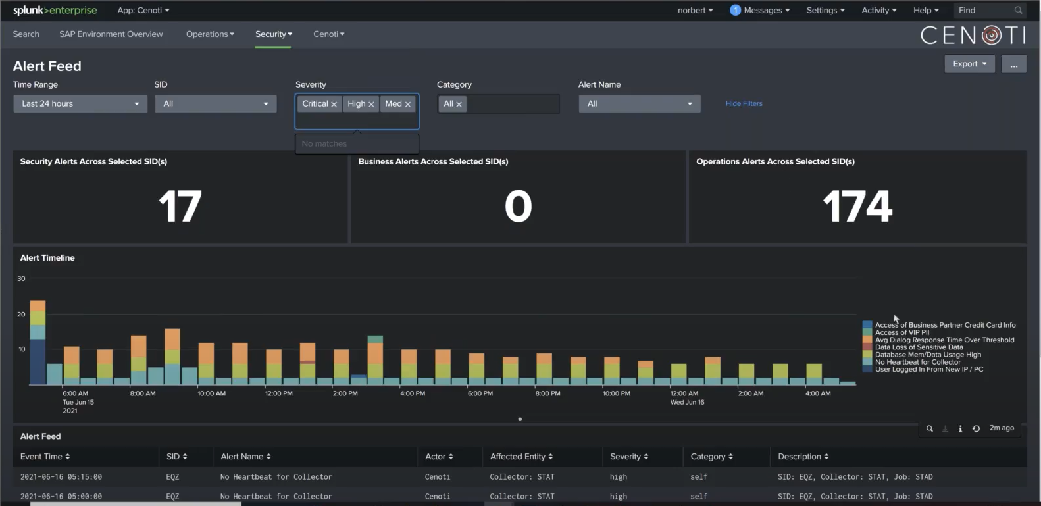Click the Business Alerts count 0

click(x=519, y=207)
